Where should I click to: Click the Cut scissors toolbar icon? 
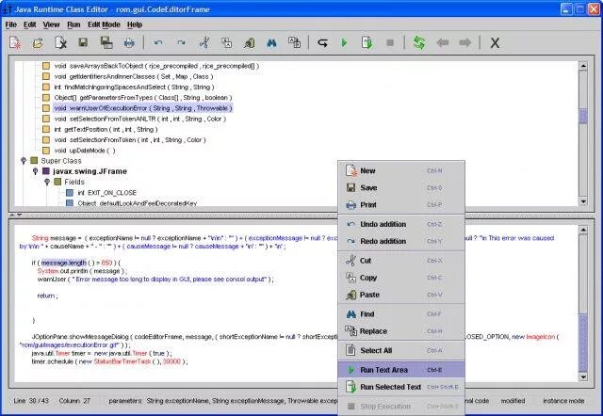[x=204, y=42]
